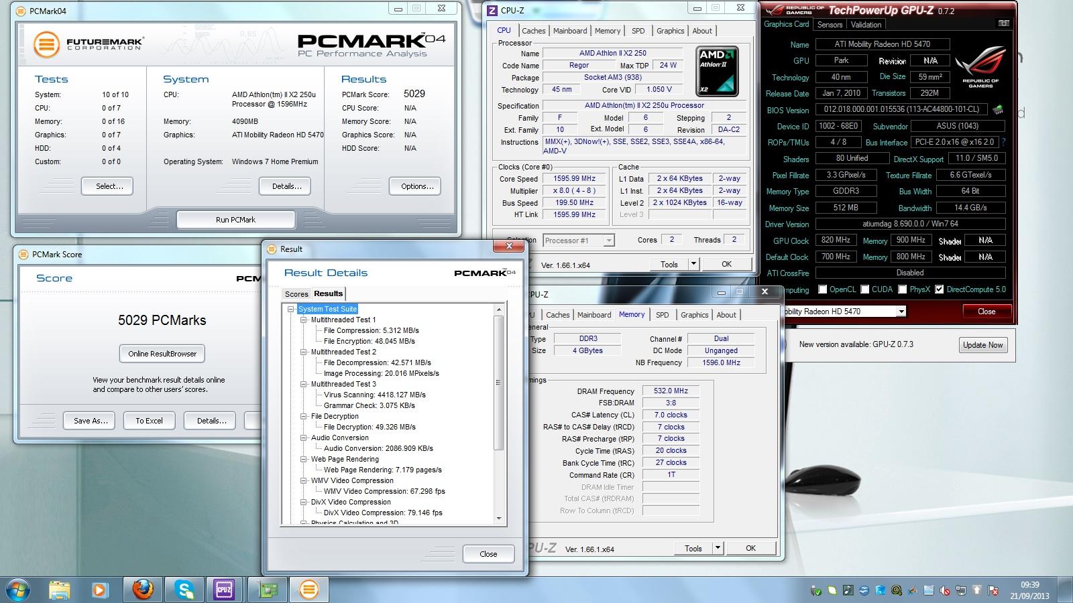This screenshot has height=603, width=1073.
Task: Click the AMD Athlon II logo in CPU-Z
Action: 718,71
